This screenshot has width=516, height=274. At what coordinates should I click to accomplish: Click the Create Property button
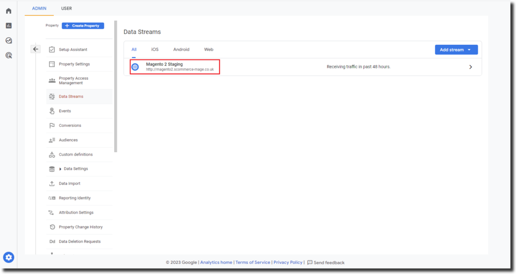(x=83, y=26)
